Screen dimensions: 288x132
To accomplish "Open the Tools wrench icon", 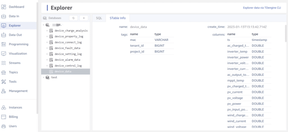I will pyautogui.click(x=4, y=82).
